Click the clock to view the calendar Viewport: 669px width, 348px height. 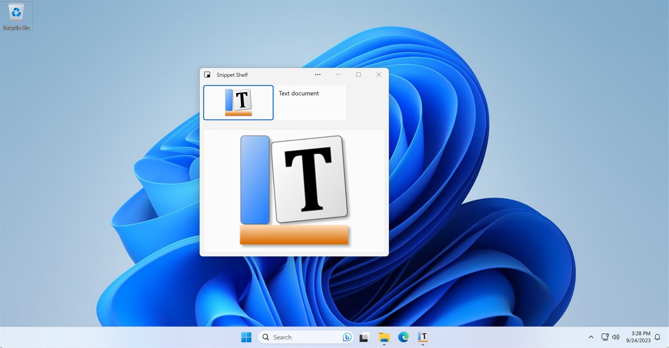[x=638, y=337]
